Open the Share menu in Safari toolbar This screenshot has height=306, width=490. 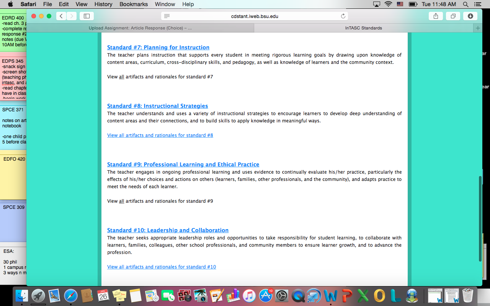pos(436,16)
